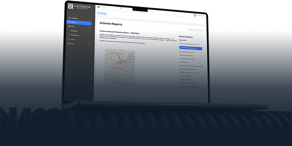The width and height of the screenshot is (292, 146).
Task: Open the Select Historical Report dropdown
Action: (x=197, y=30)
